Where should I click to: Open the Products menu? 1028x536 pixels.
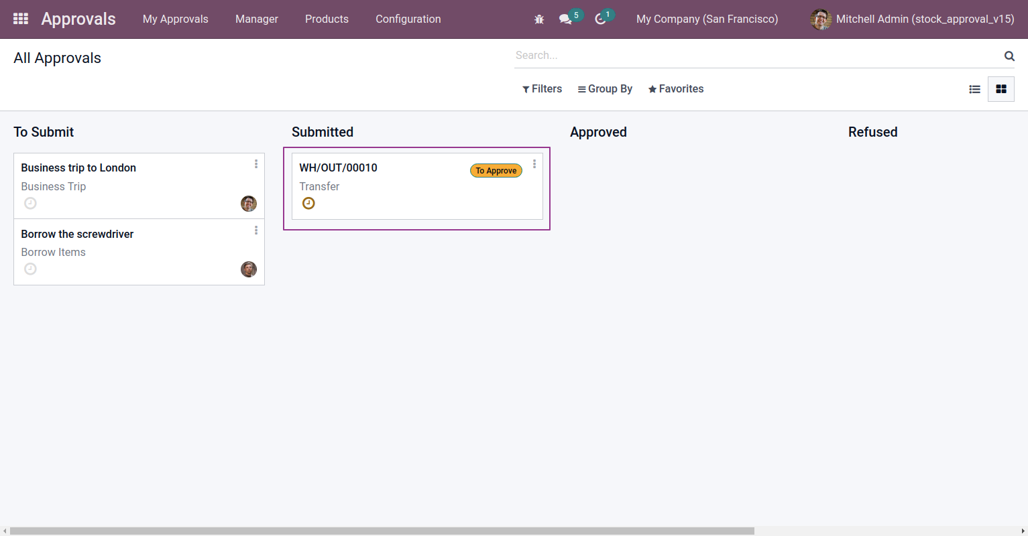pos(327,19)
